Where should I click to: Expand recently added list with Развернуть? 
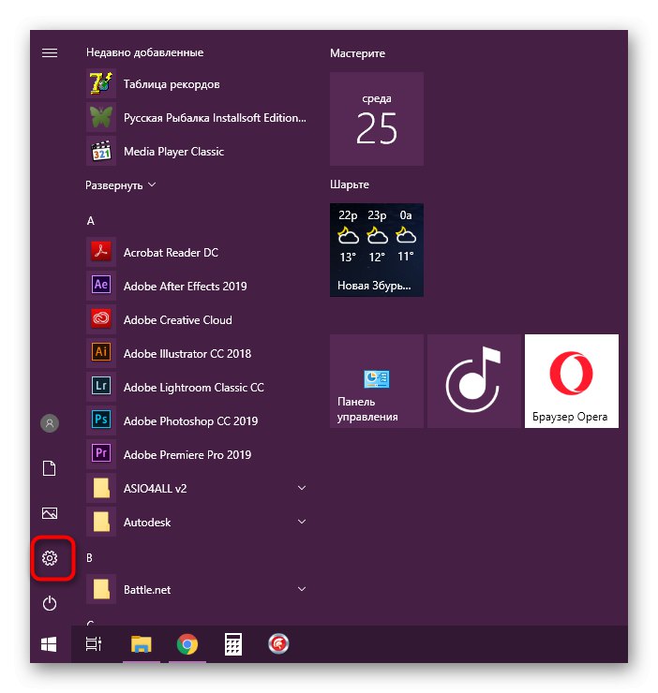tap(120, 185)
